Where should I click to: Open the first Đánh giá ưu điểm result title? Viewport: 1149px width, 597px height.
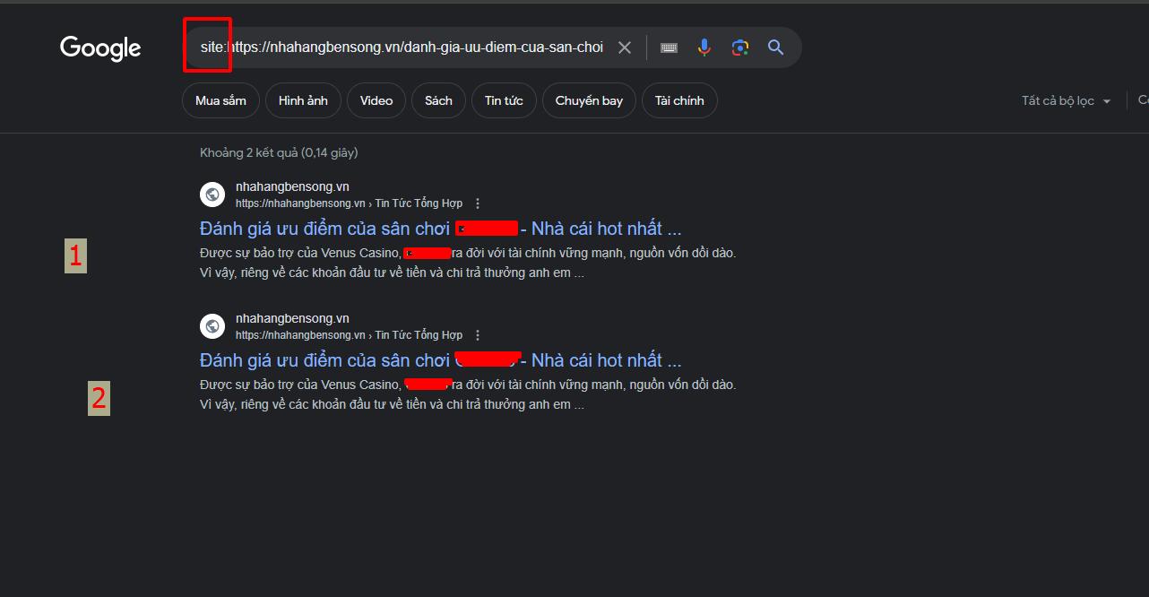(x=440, y=229)
